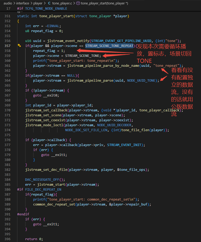Click '-EINVAL' on line 353

pos(52,26)
